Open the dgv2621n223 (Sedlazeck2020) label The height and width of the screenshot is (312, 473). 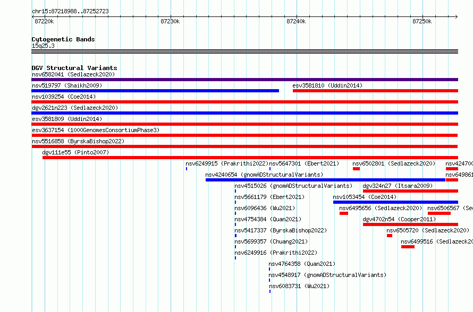pyautogui.click(x=75, y=108)
